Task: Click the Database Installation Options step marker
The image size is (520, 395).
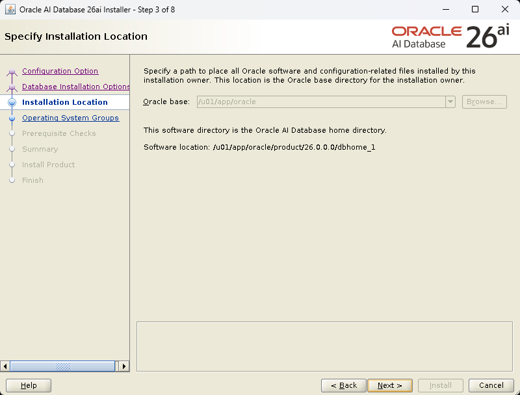Action: tap(12, 87)
